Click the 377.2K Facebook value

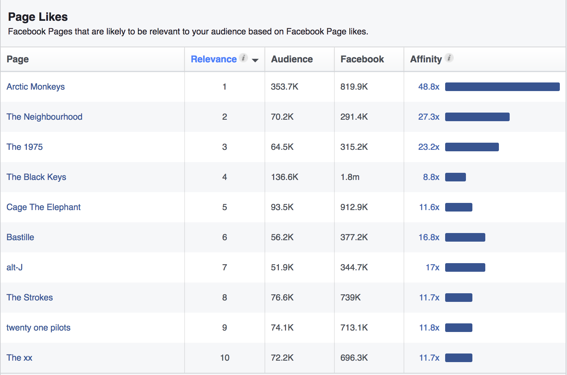tap(354, 237)
